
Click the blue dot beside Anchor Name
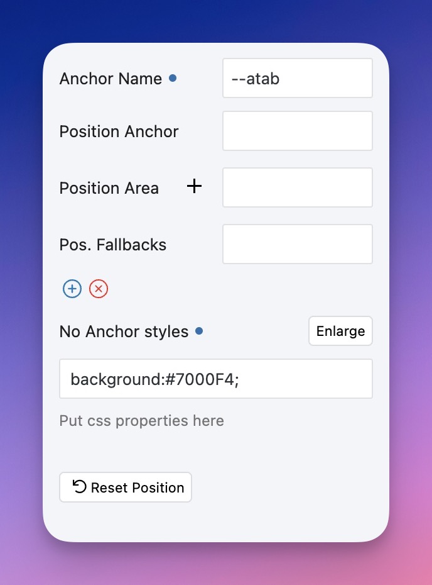173,79
